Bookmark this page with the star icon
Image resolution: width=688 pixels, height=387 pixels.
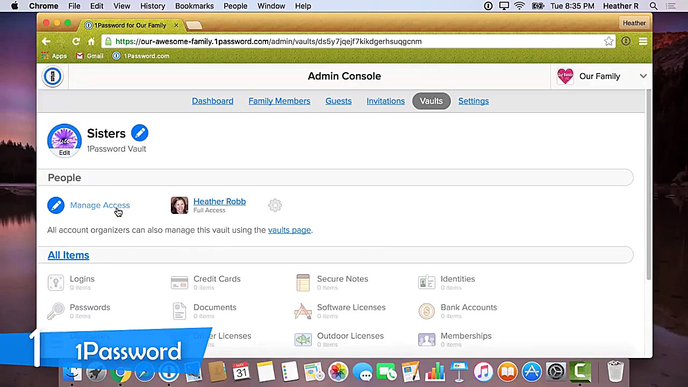608,41
